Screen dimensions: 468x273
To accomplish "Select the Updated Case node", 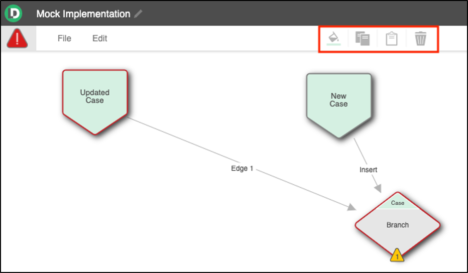I will (95, 102).
